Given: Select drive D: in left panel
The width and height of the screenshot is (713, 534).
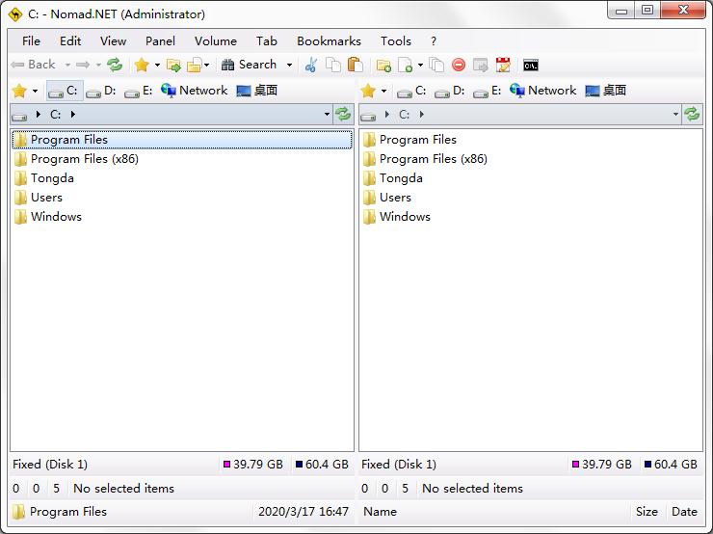Looking at the screenshot, I should (101, 91).
